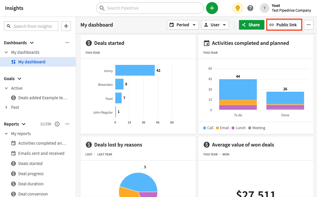Click the info icon next to 11/150
The width and height of the screenshot is (317, 197).
coord(57,124)
